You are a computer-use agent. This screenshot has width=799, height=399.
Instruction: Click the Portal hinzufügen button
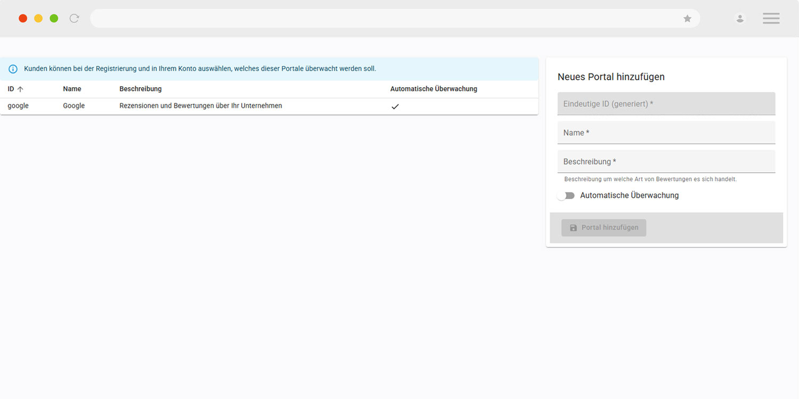pos(604,228)
